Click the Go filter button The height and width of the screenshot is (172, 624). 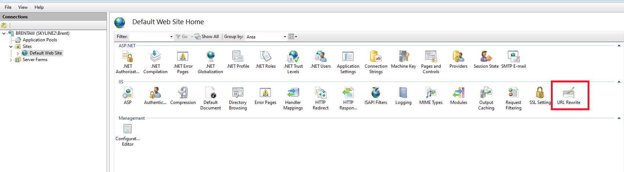(x=182, y=37)
